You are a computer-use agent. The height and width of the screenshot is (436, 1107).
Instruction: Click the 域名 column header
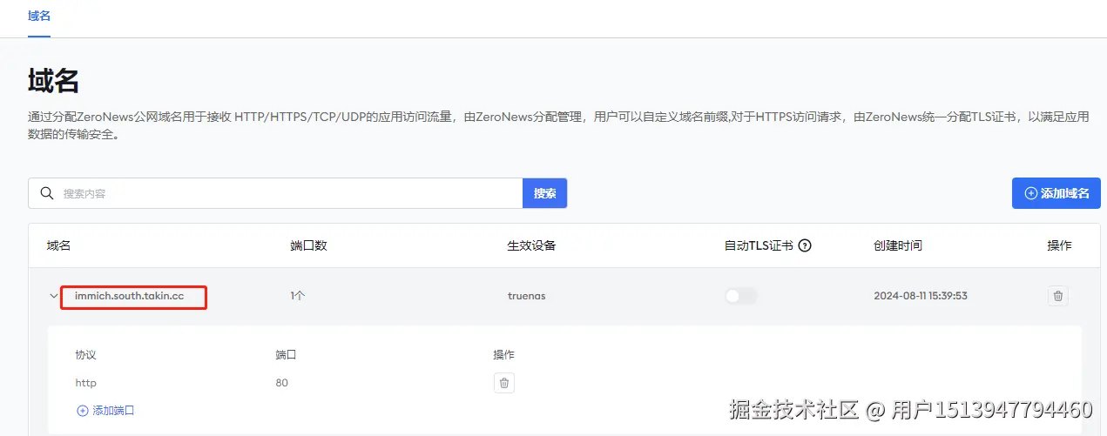(58, 245)
